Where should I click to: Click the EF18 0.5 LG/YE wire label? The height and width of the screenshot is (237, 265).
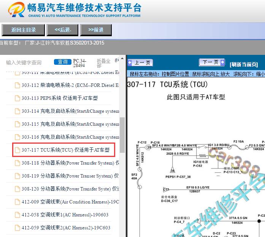coord(198,187)
